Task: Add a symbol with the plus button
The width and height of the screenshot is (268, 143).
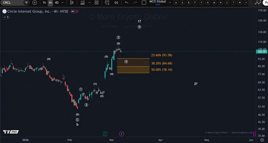Action: [x=35, y=3]
